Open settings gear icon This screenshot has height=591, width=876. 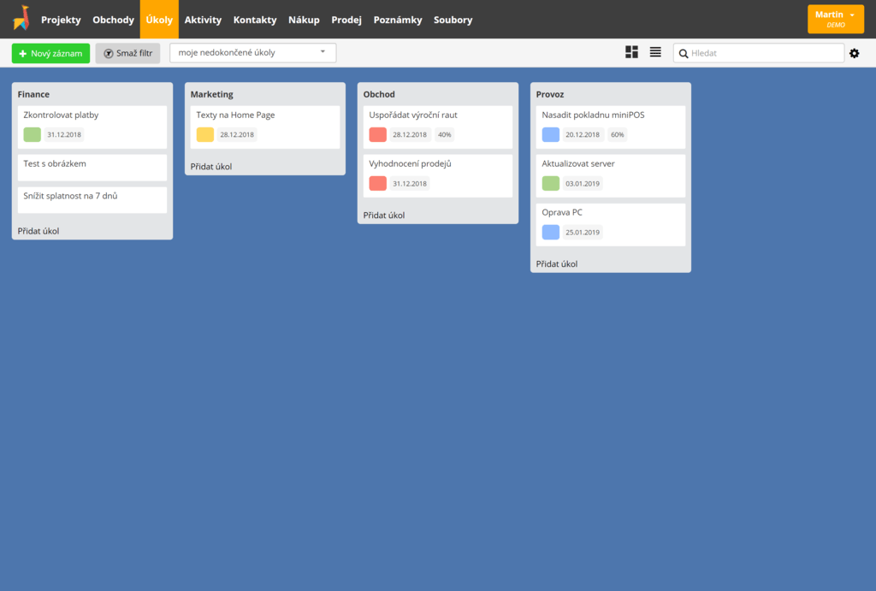click(x=854, y=53)
